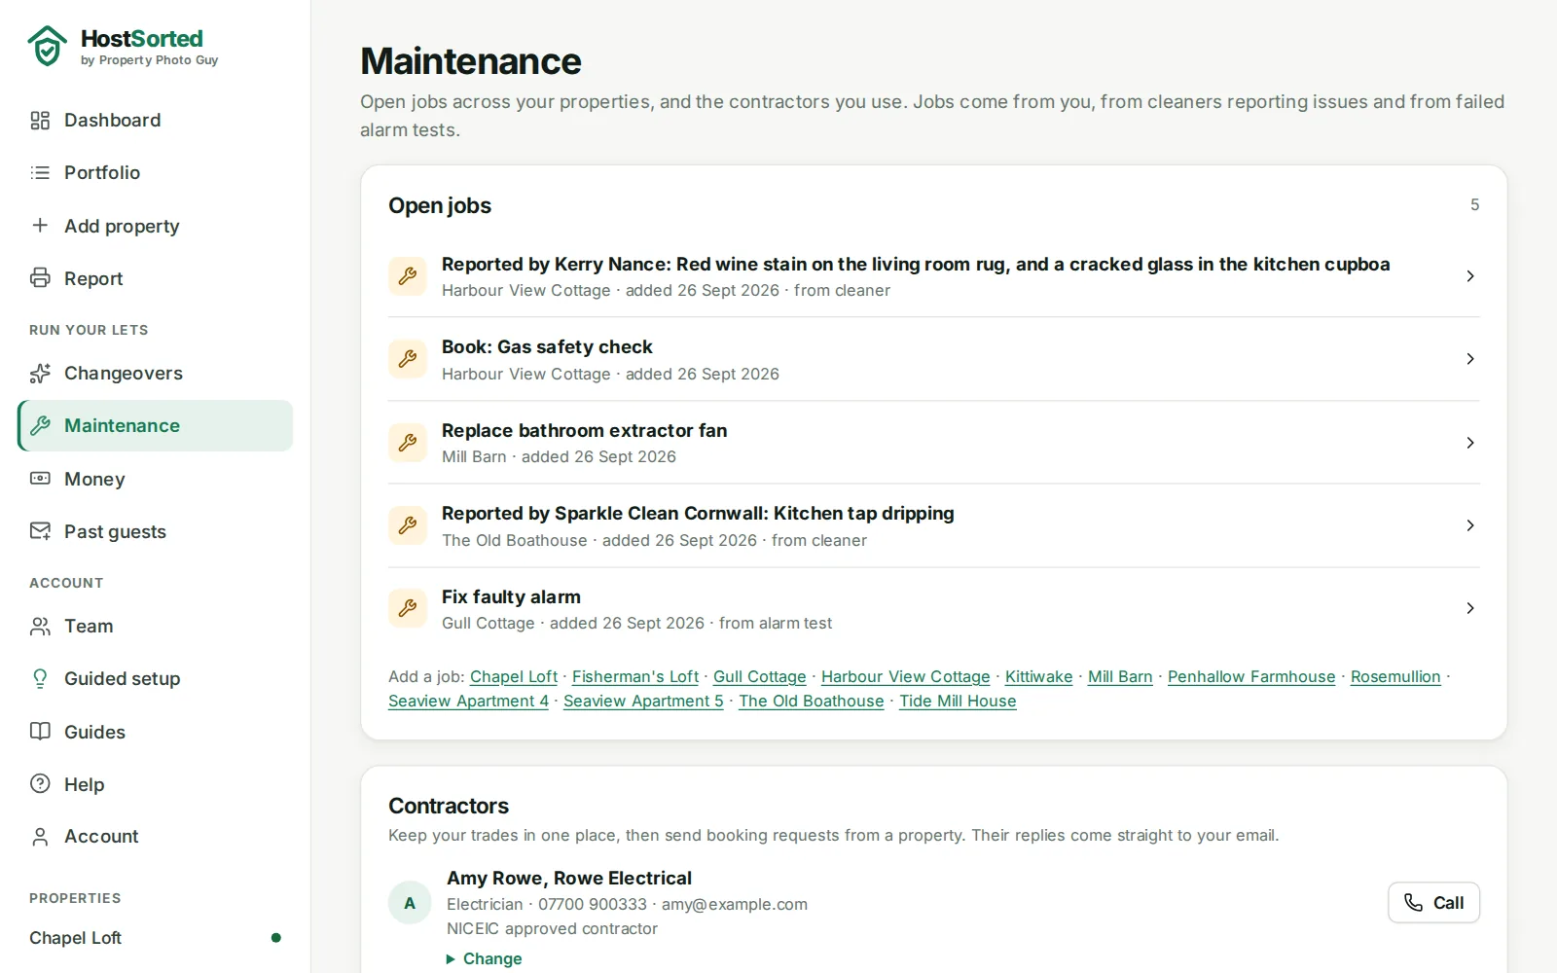Expand the Change disclosure under Amy Rowe
The height and width of the screenshot is (973, 1557).
[x=484, y=958]
